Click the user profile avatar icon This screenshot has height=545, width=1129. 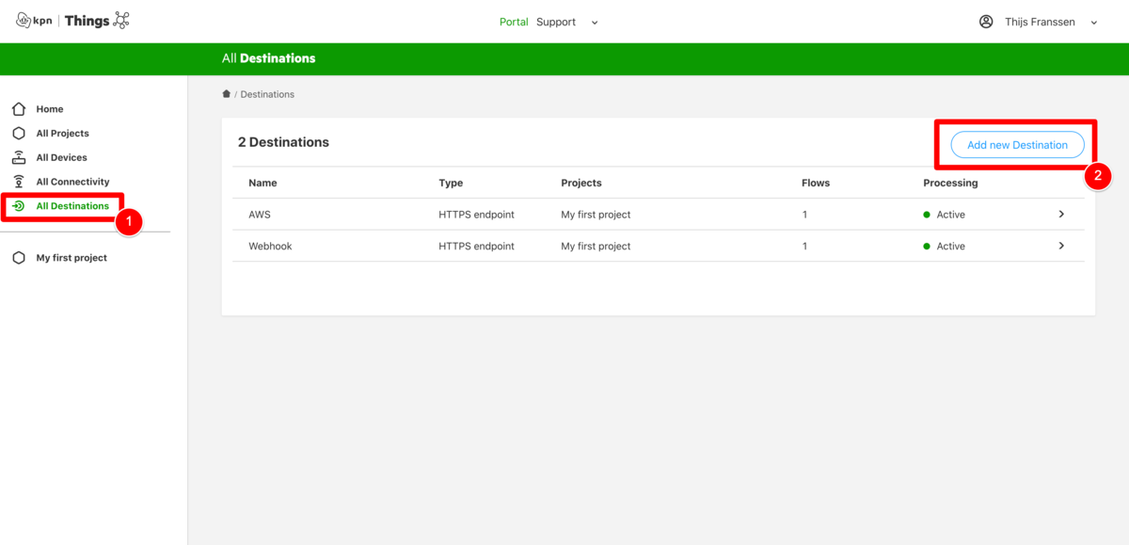[986, 22]
